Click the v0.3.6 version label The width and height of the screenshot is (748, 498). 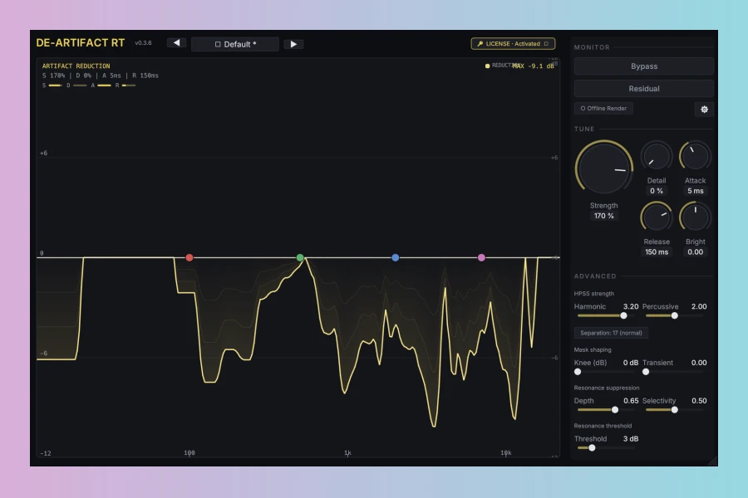143,43
